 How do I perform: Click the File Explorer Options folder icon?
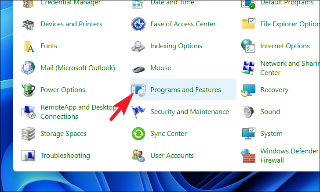pos(248,23)
